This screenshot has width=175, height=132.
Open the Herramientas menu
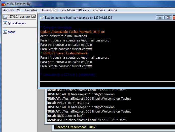(x=49, y=10)
